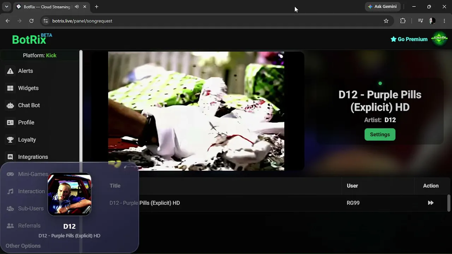Click the address bar URL field
This screenshot has height=254, width=452.
pos(212,21)
